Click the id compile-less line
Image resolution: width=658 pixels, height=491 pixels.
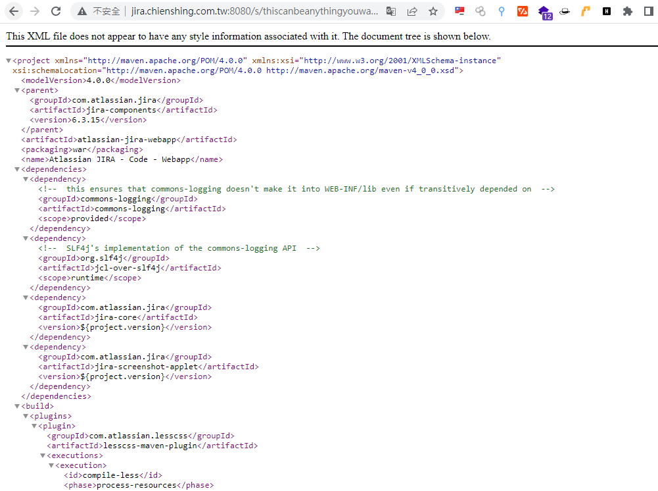pyautogui.click(x=113, y=475)
